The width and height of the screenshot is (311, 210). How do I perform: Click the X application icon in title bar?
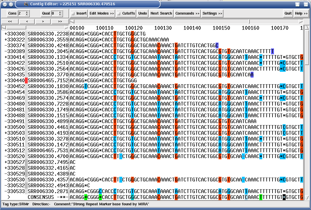tap(26, 4)
